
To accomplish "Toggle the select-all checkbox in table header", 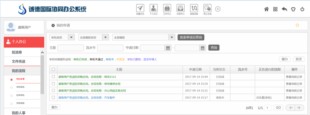I will [53, 69].
